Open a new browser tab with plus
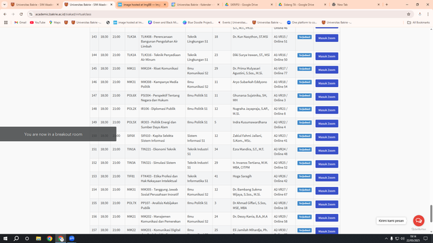433x243 pixels. pyautogui.click(x=386, y=5)
